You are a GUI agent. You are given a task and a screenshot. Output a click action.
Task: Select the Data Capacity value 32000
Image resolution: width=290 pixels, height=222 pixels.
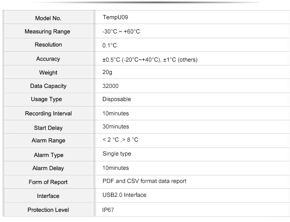(111, 86)
